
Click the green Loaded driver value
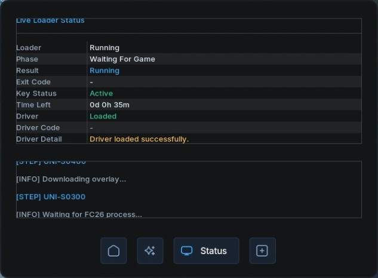pyautogui.click(x=103, y=117)
